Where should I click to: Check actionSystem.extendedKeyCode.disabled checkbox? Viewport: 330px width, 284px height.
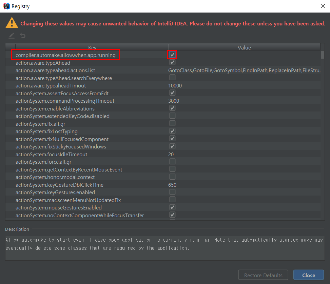172,116
